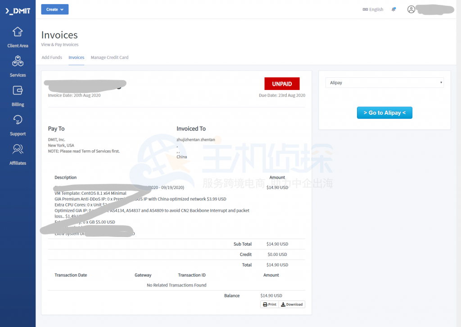
Task: Click the DMIT, Inc. payee text
Action: click(56, 139)
